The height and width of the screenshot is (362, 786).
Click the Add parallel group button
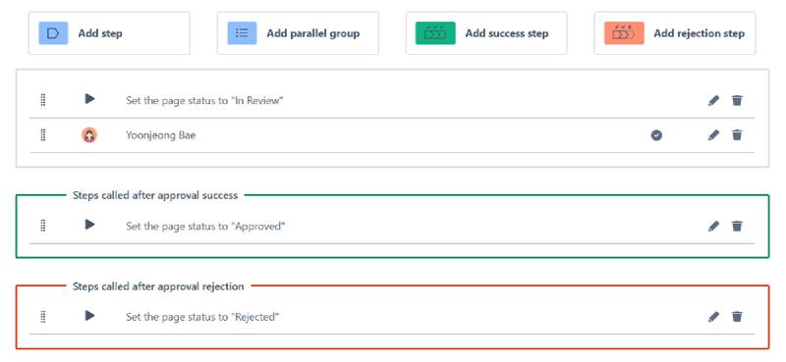click(298, 33)
